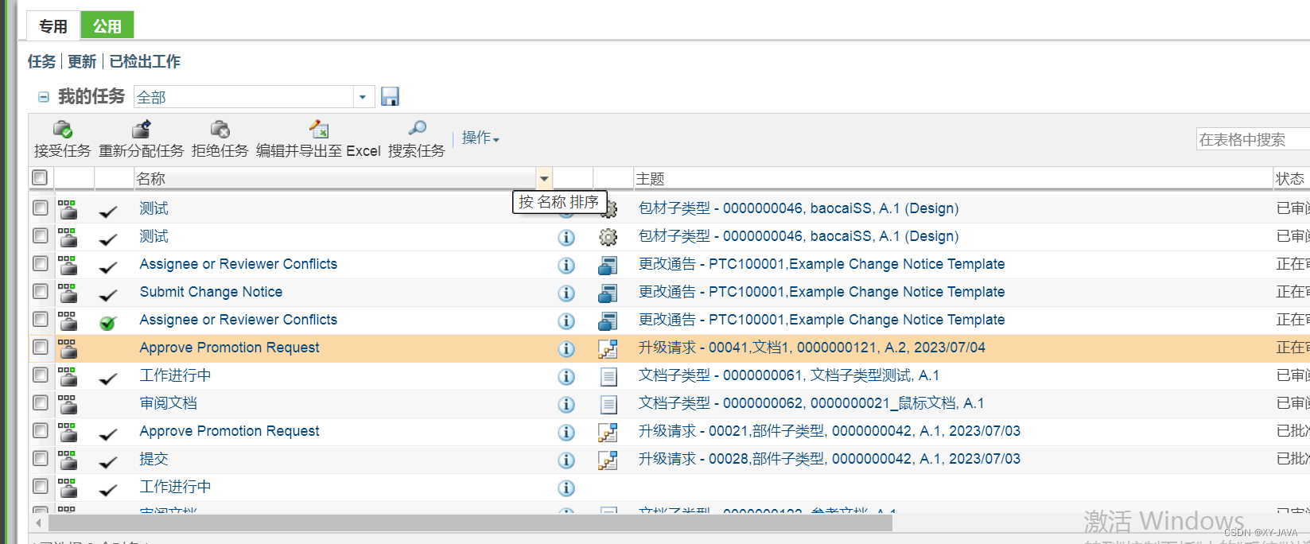The width and height of the screenshot is (1310, 544).
Task: Click the horizontal scrollbar left arrow
Action: (38, 523)
